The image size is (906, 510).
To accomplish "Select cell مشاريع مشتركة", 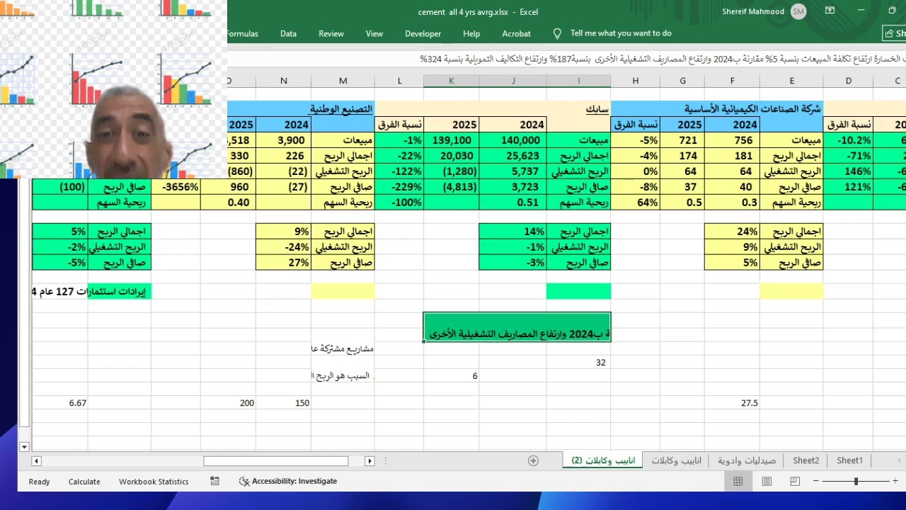I will 343,348.
